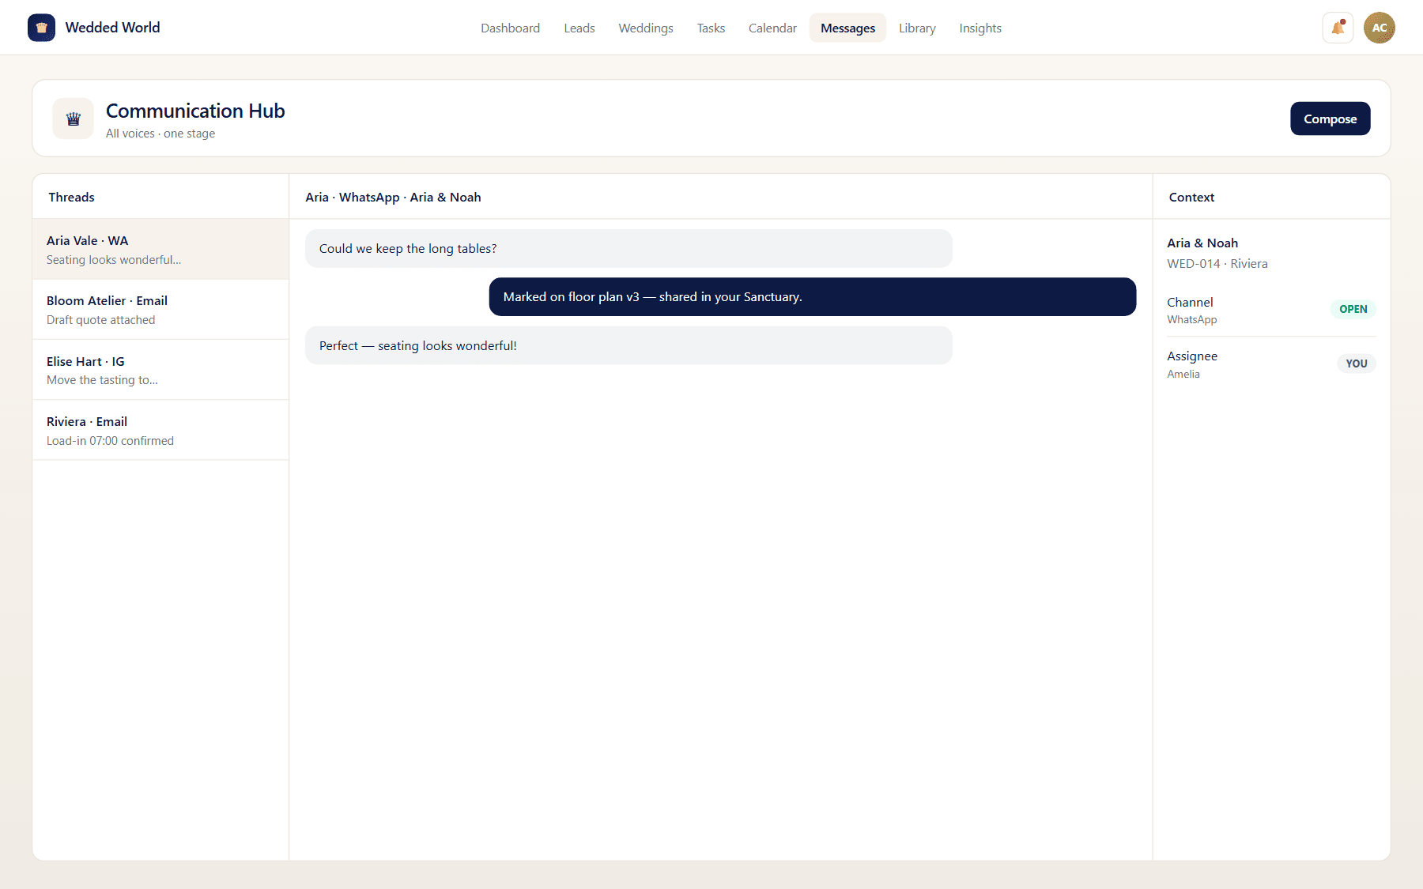Click the YOU assignee badge
Image resolution: width=1423 pixels, height=889 pixels.
(1357, 364)
